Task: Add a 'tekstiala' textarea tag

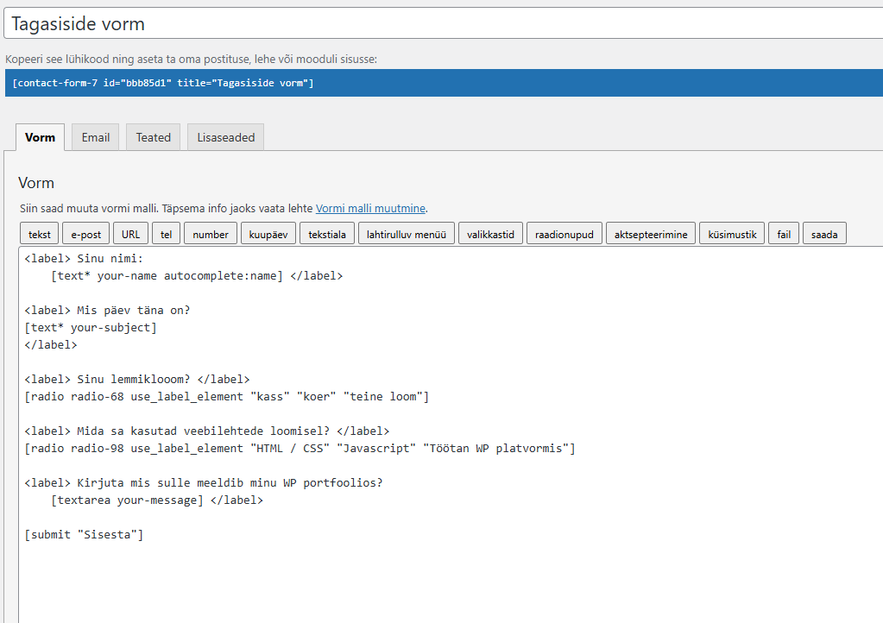Action: [x=327, y=234]
